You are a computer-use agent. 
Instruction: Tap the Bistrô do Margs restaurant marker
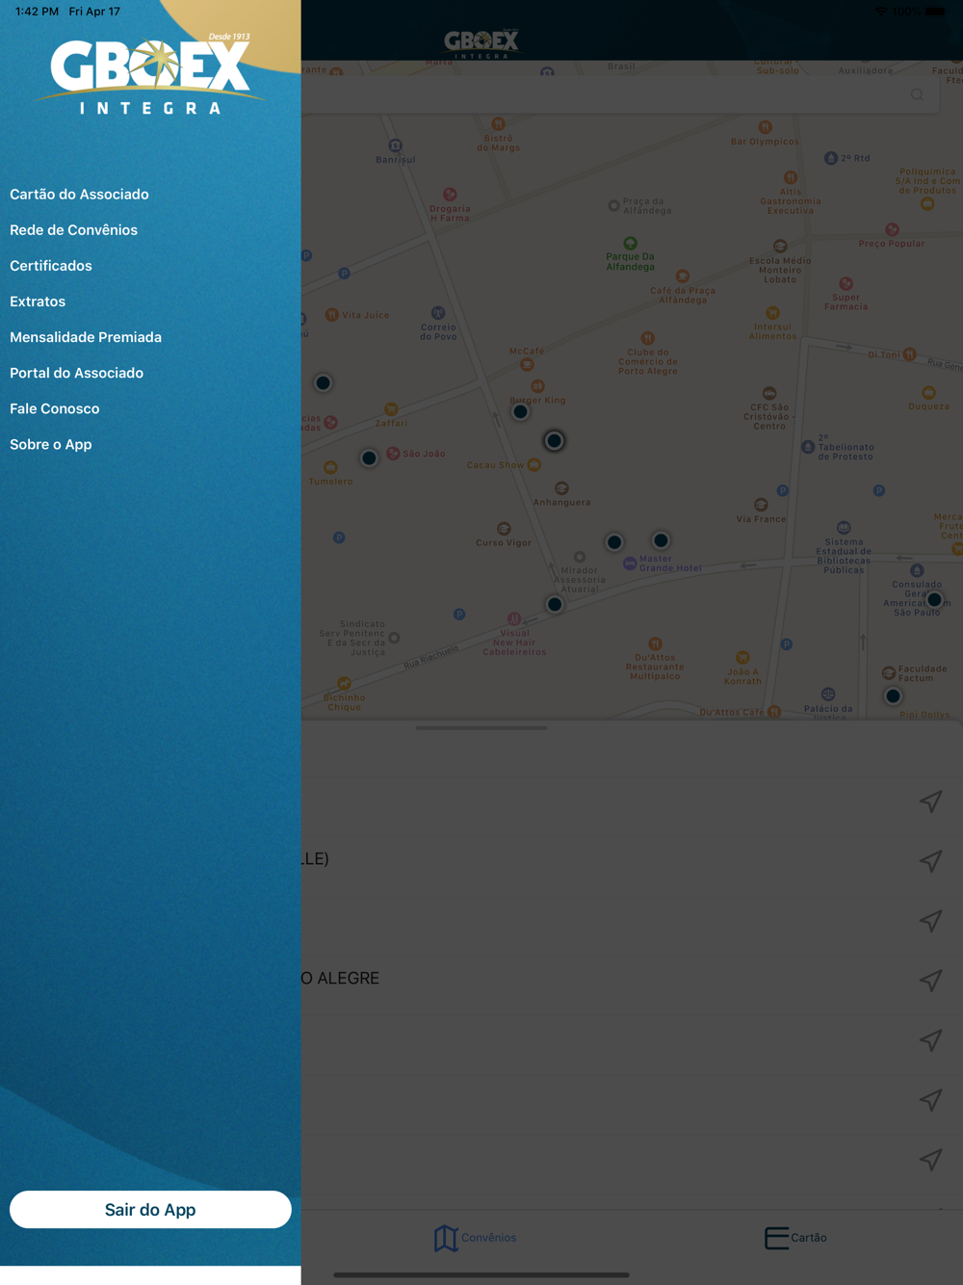[498, 123]
